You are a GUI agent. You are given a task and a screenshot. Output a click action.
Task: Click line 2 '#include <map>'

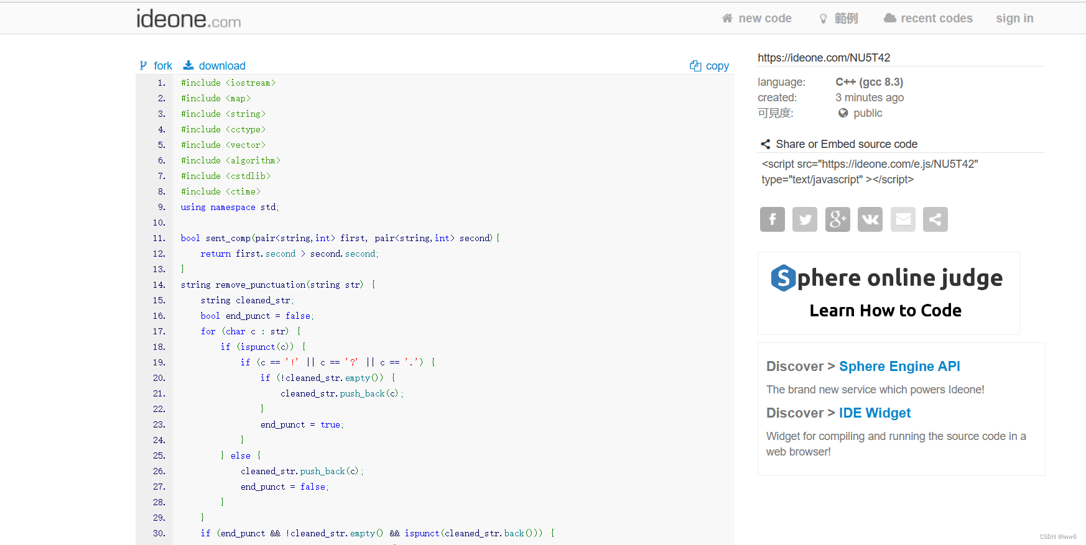(215, 98)
